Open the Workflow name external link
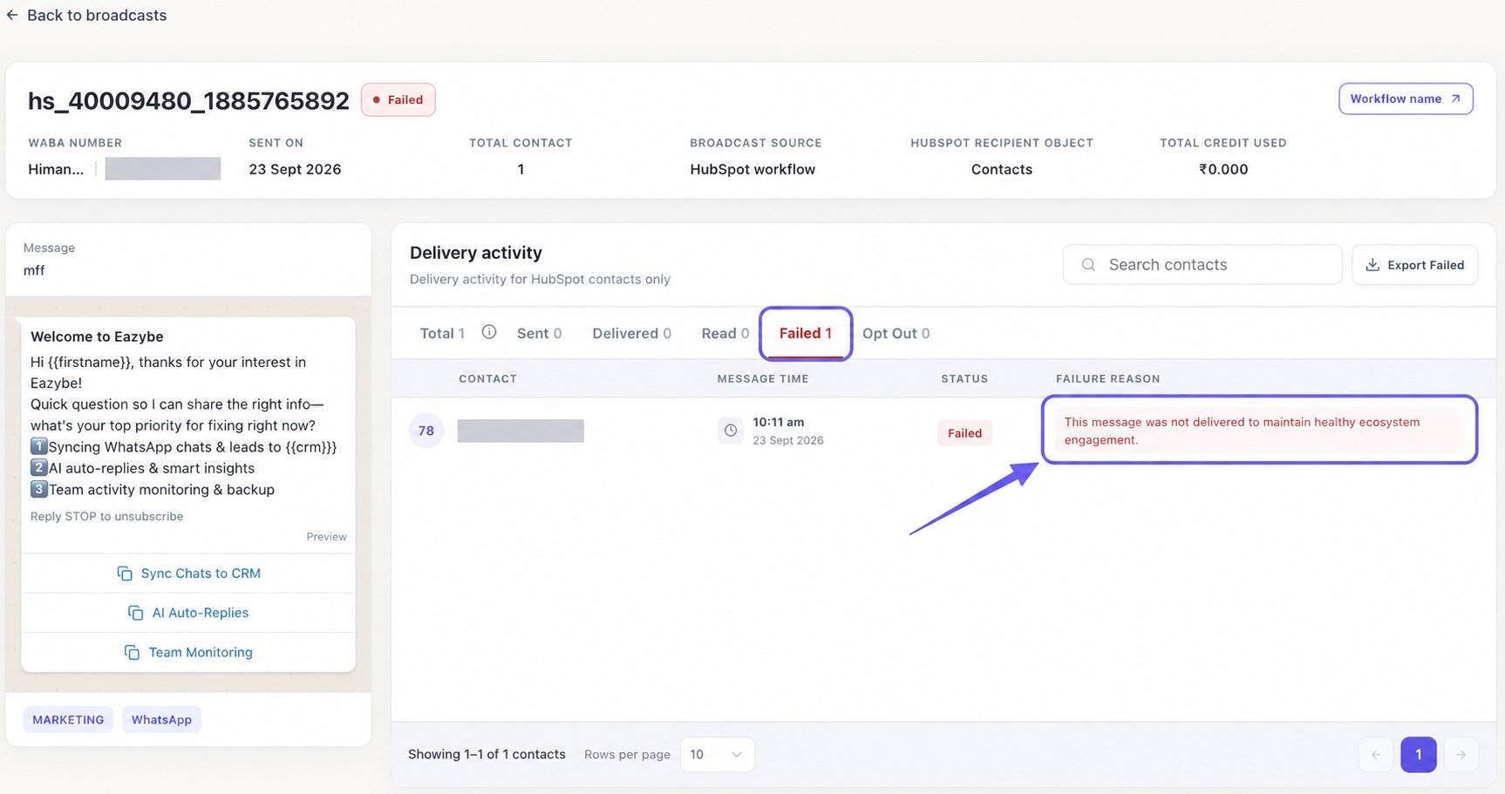Screen dimensions: 1505x794 (1406, 98)
